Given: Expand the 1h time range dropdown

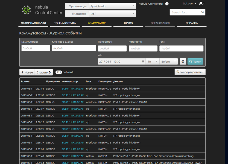Looking at the screenshot, I should point(153,61).
